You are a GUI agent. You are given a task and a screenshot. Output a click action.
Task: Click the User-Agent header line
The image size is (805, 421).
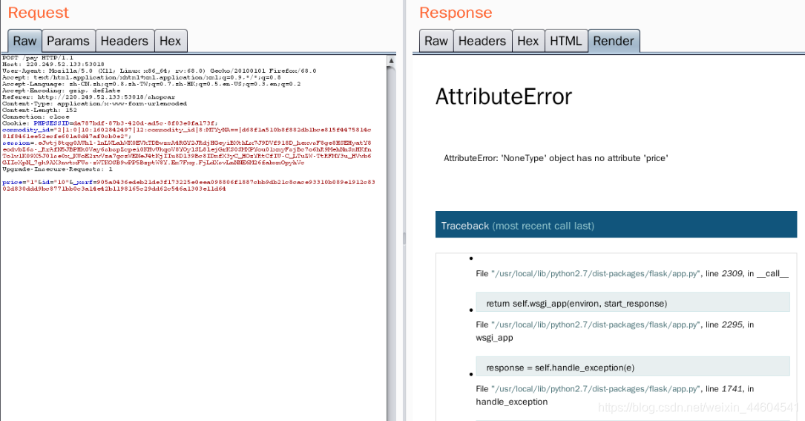[160, 71]
